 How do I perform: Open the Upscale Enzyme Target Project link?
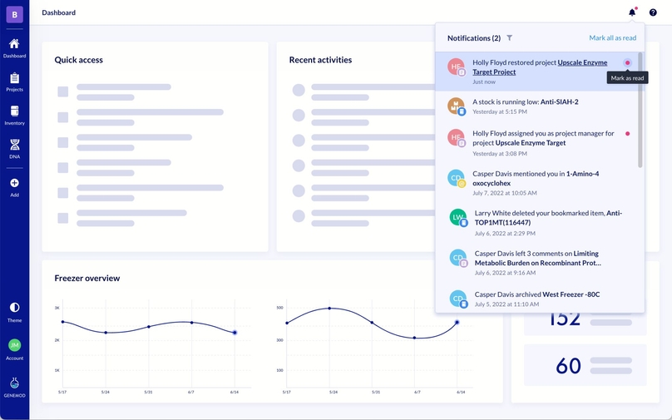(540, 67)
